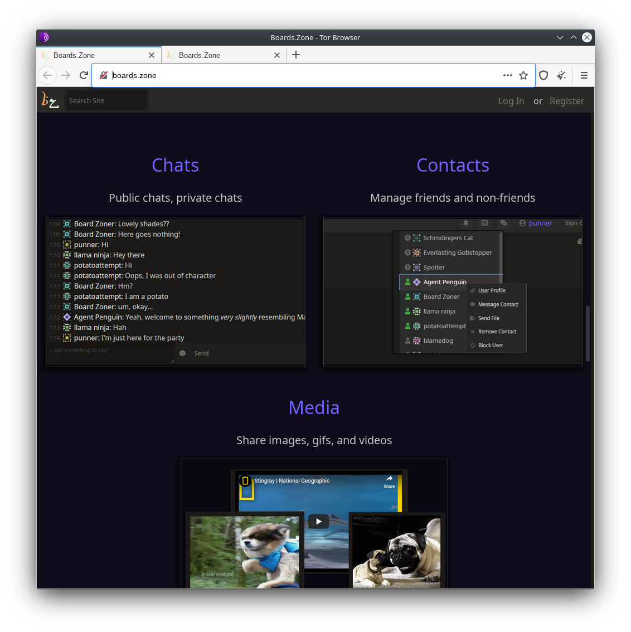Click the 'got something to say?' message box
Screen dimensions: 631x632
tap(110, 354)
